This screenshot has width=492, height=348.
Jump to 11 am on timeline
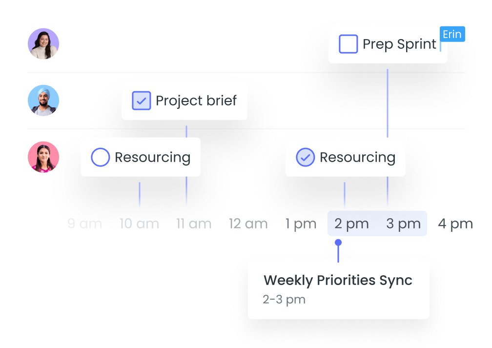pyautogui.click(x=194, y=224)
